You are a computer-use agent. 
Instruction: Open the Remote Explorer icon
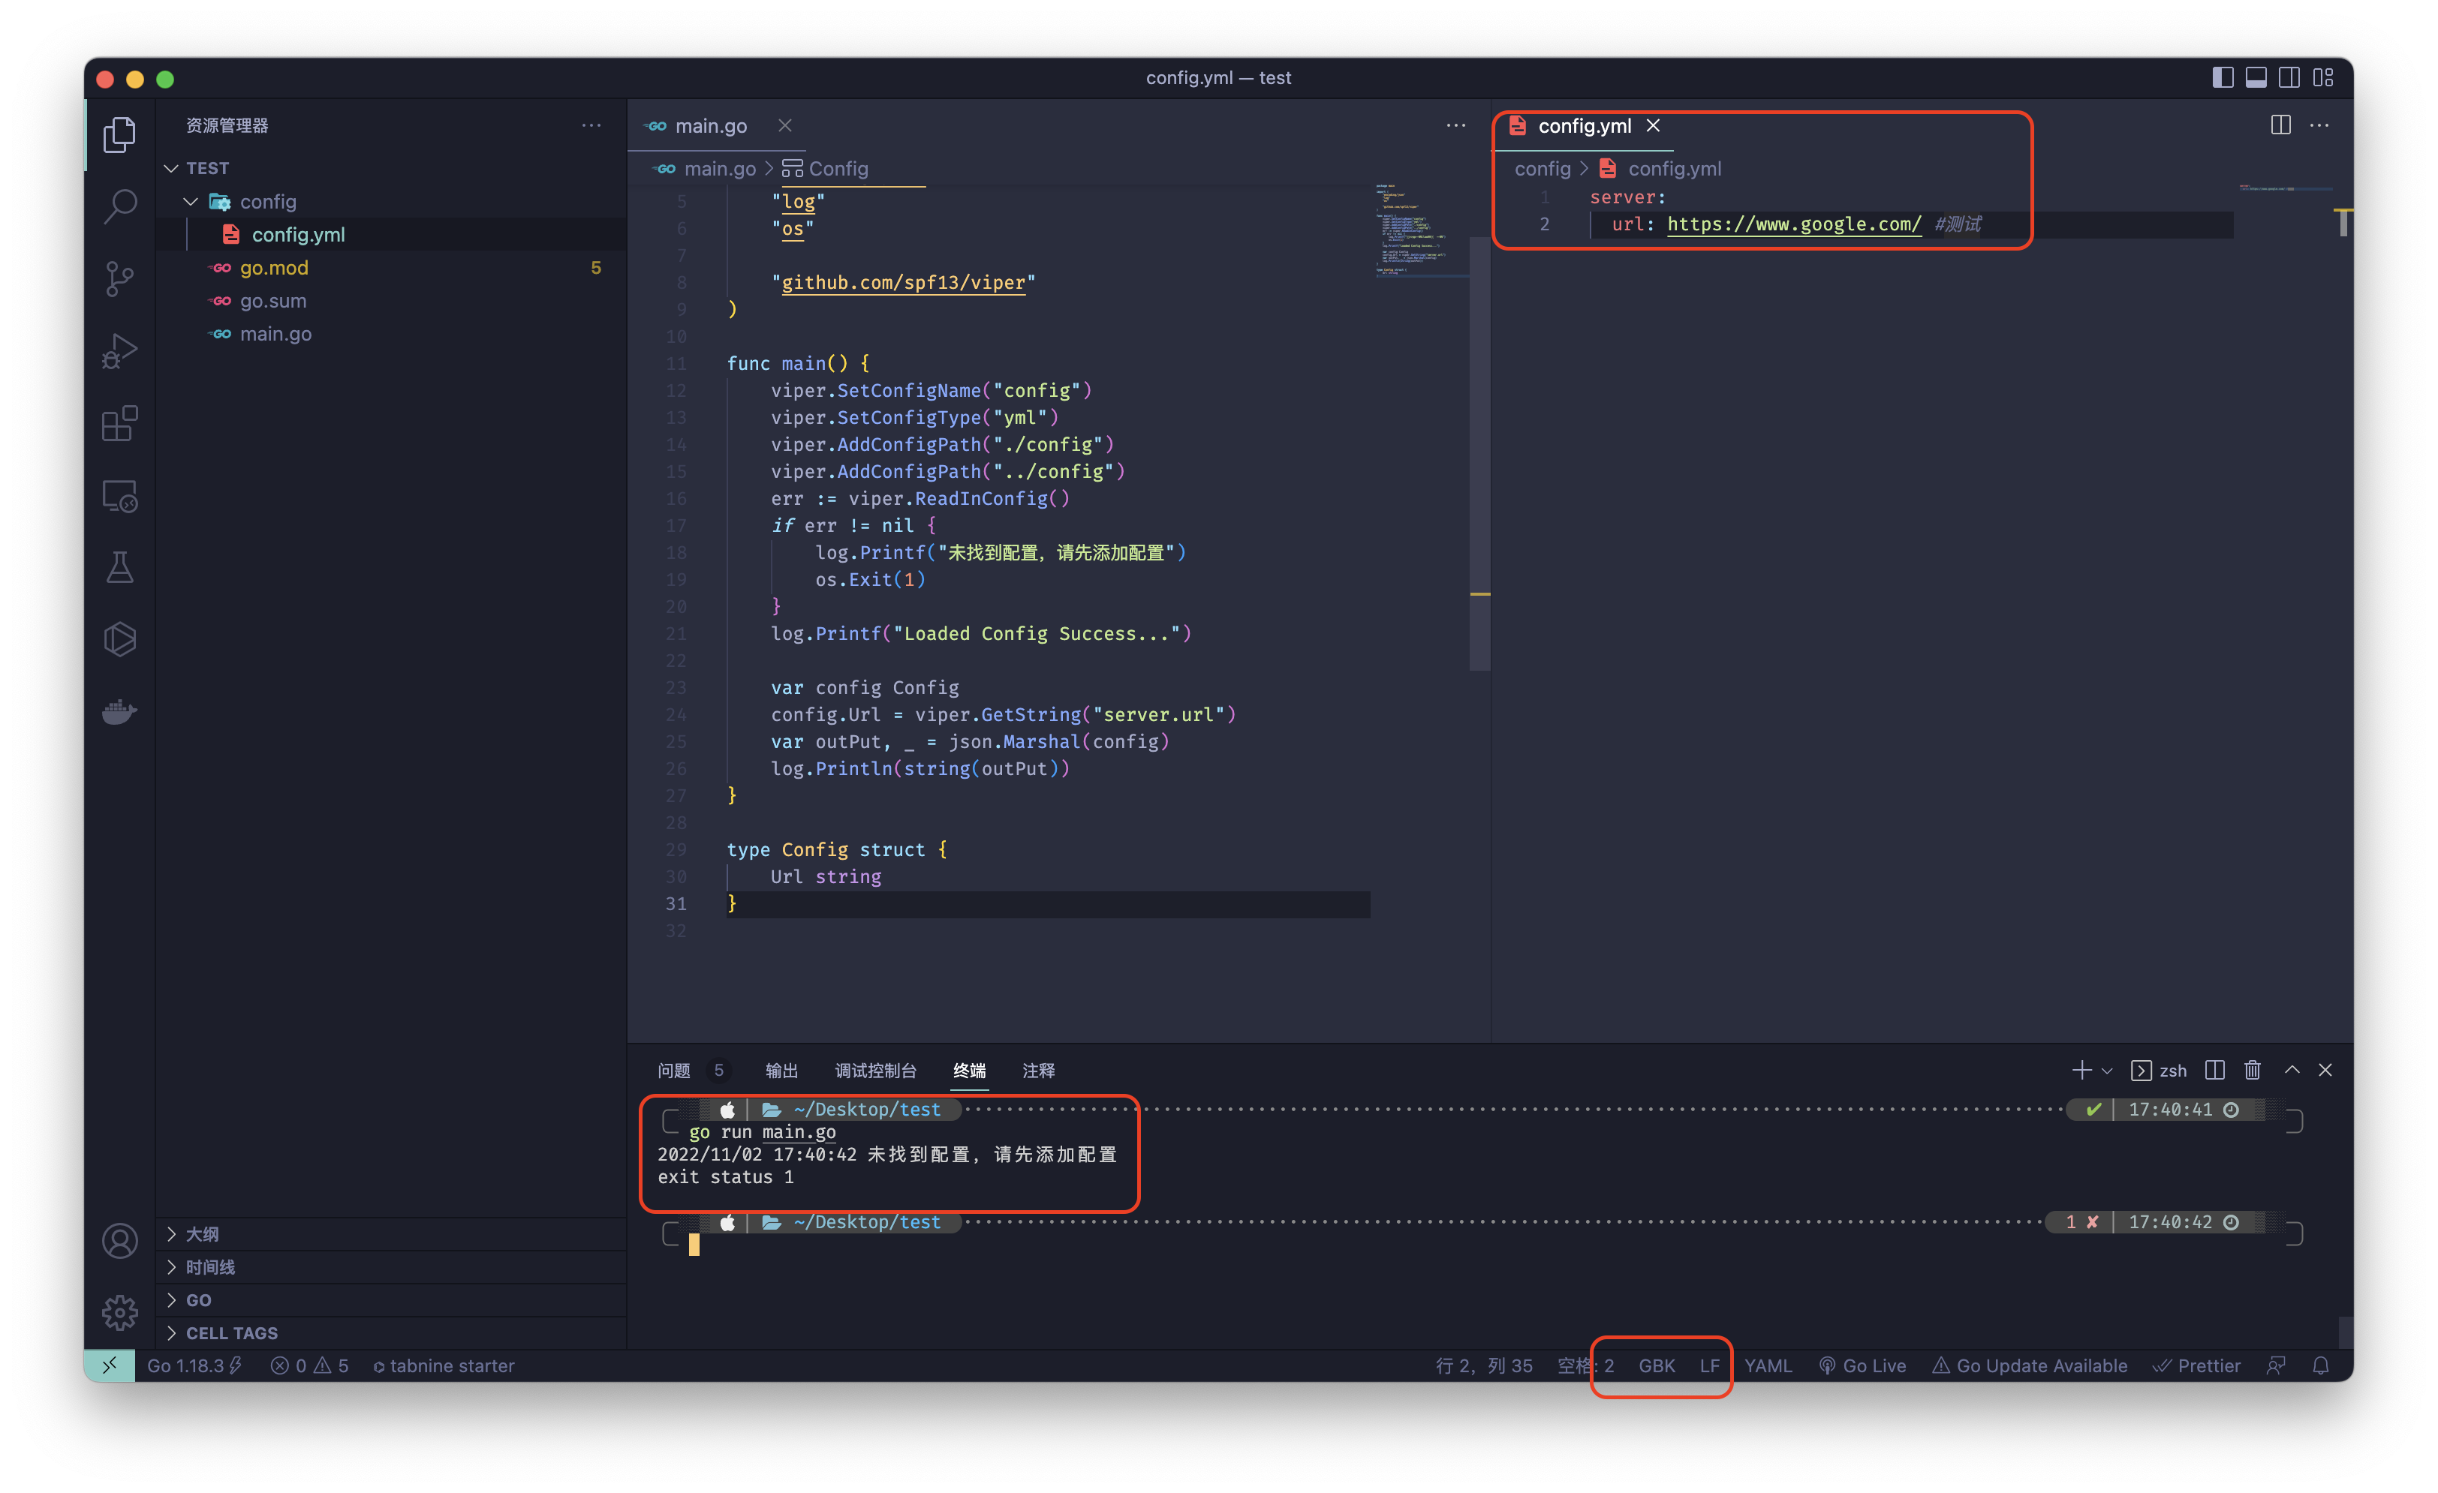tap(120, 495)
